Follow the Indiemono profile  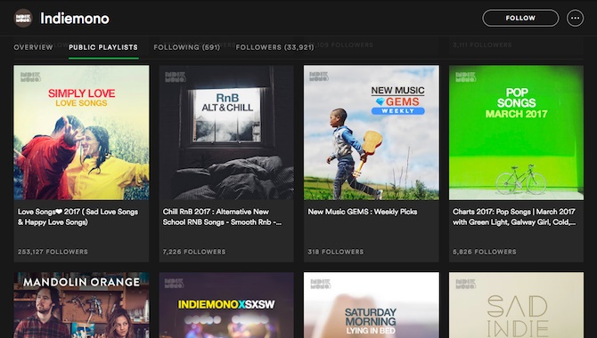point(520,18)
